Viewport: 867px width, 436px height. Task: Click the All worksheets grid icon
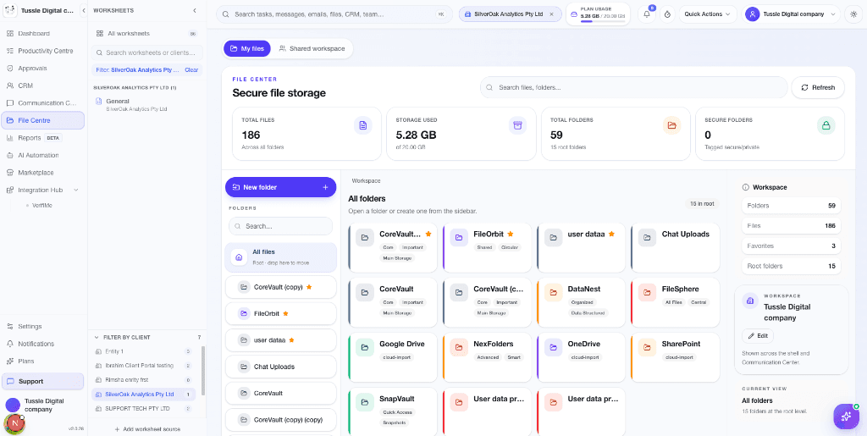[x=100, y=34]
